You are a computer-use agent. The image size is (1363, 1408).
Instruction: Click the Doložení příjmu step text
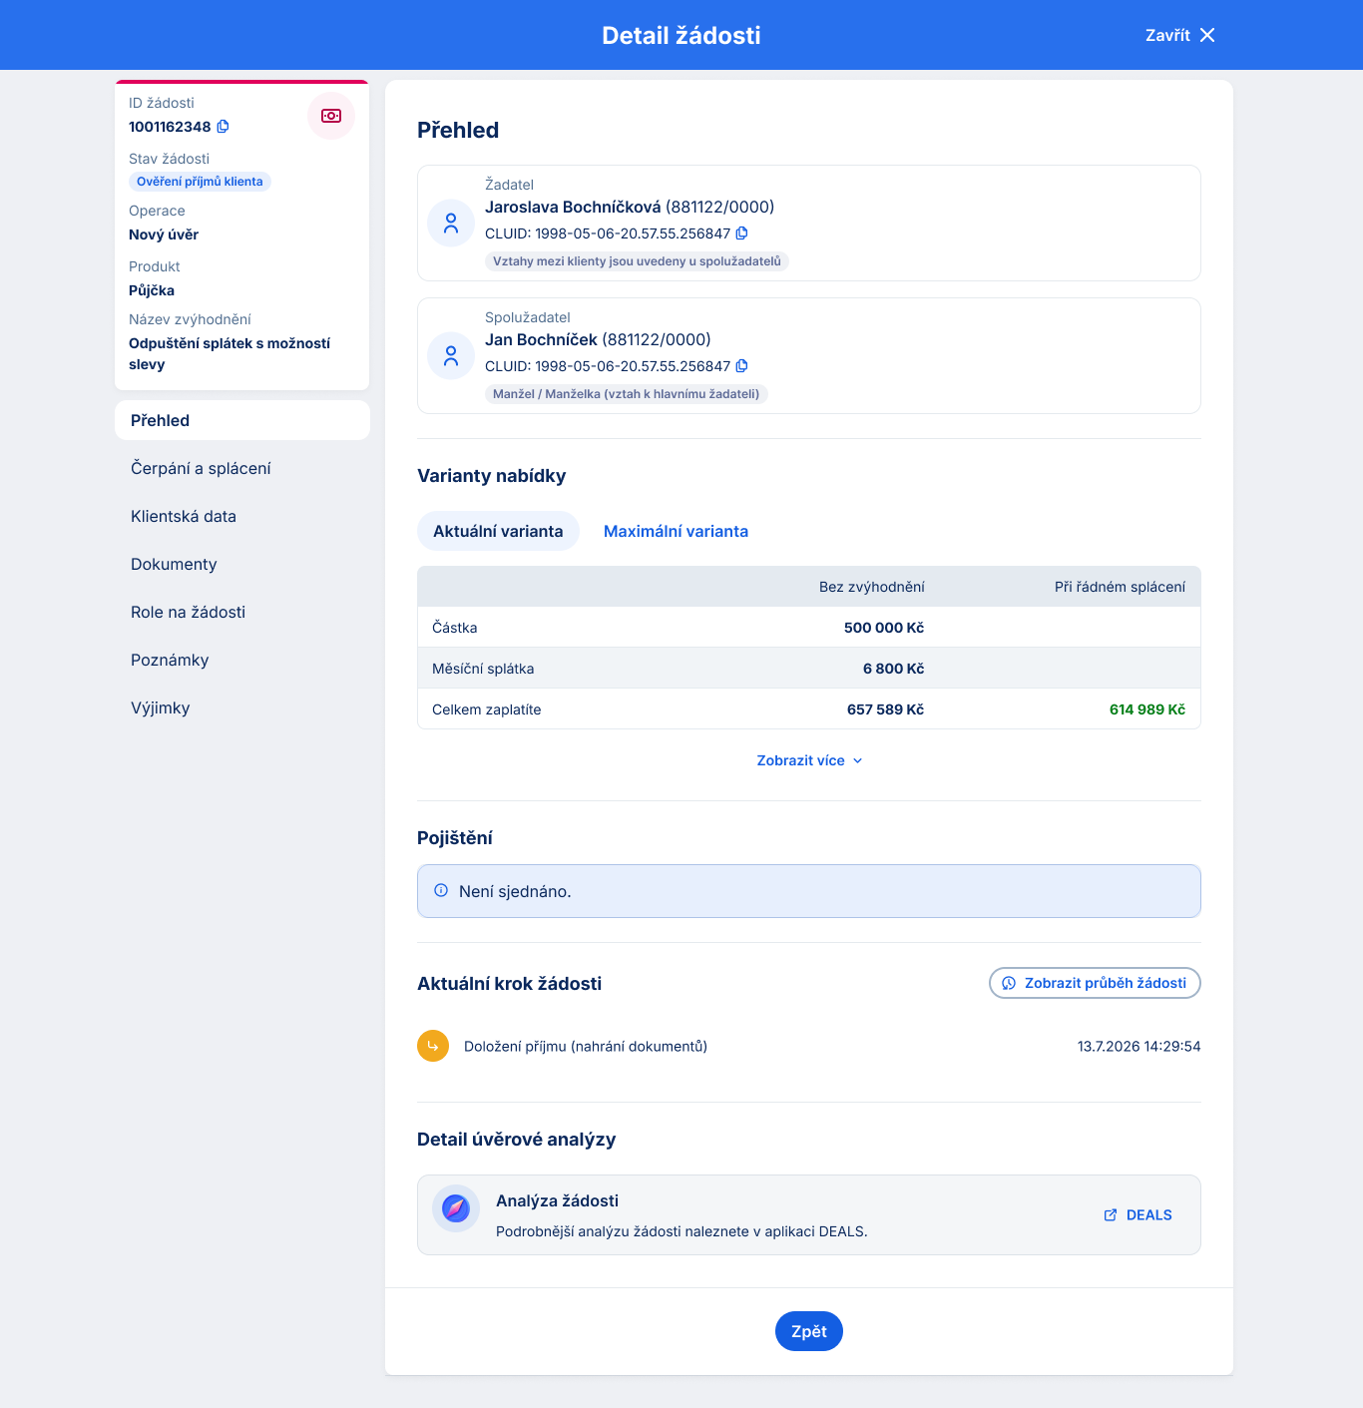[x=586, y=1046]
